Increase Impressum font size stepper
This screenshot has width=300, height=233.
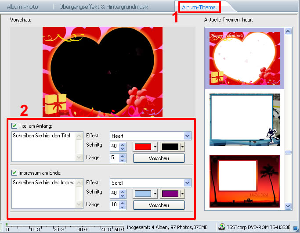[x=123, y=191]
